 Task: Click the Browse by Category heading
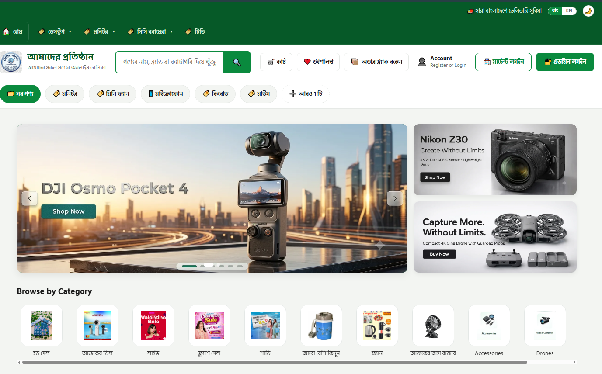point(54,291)
